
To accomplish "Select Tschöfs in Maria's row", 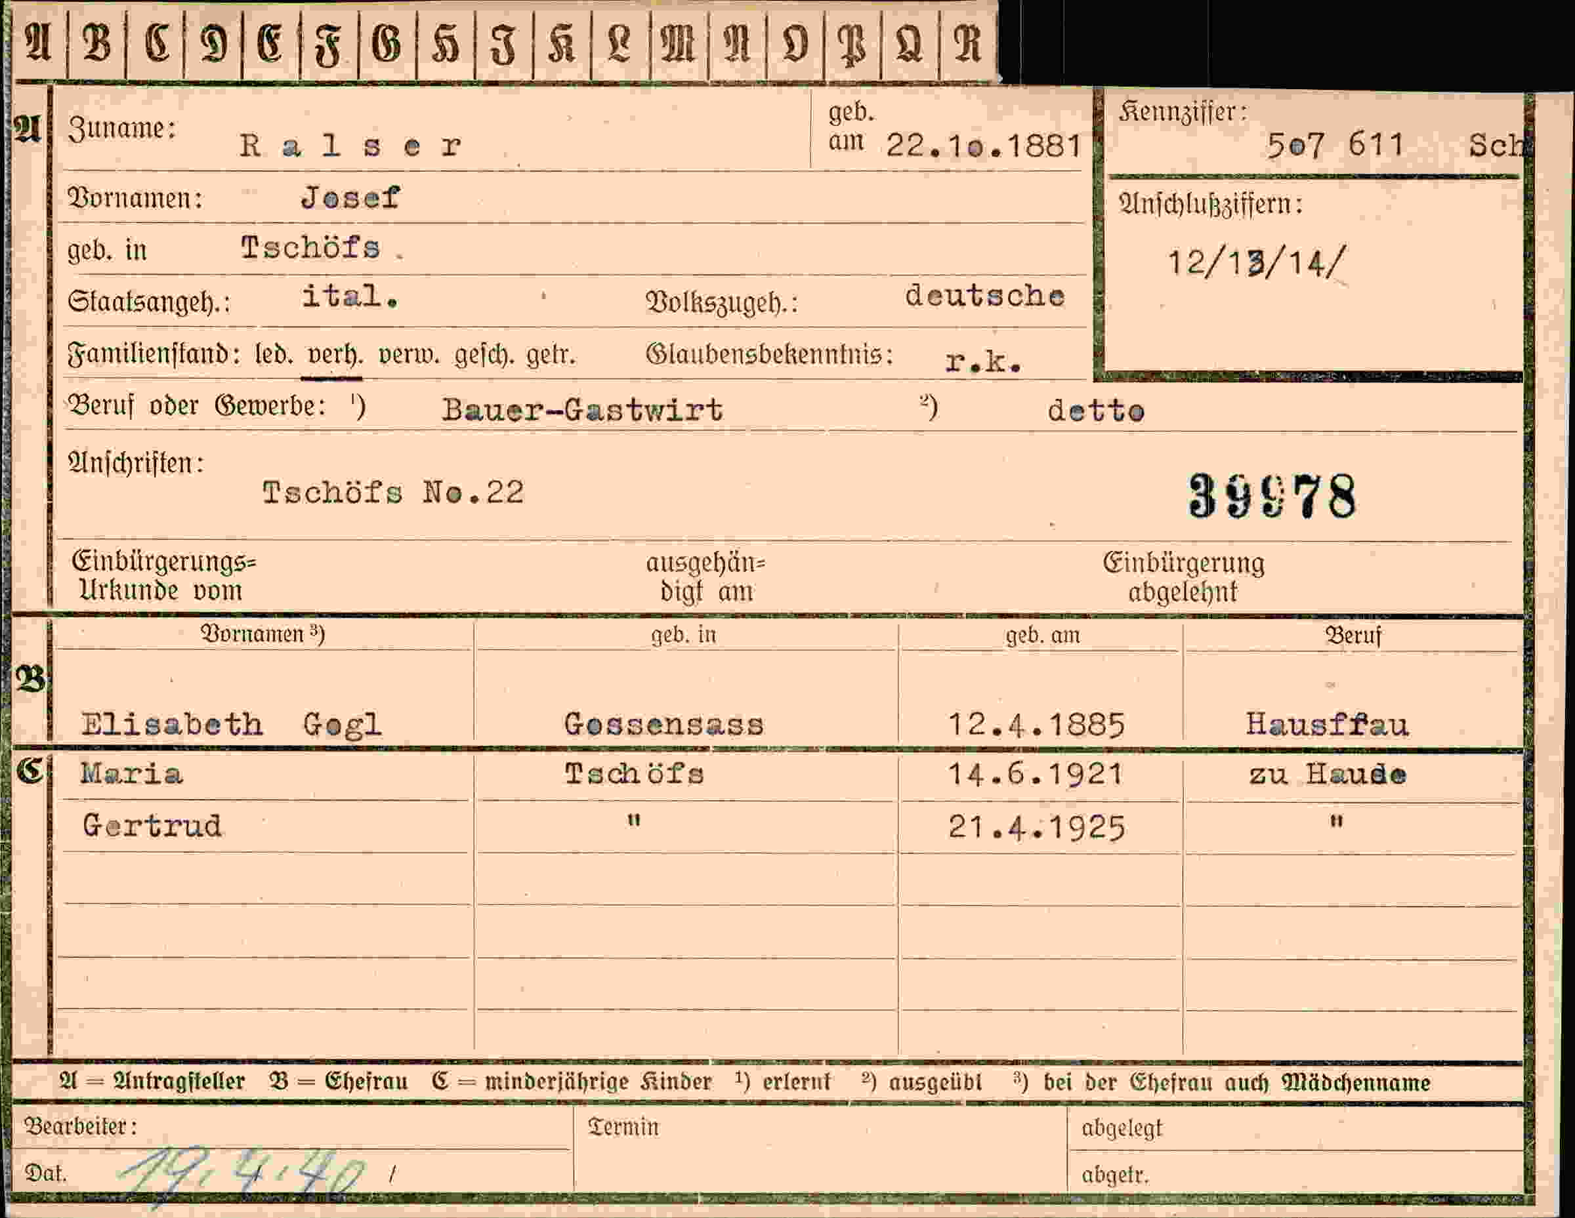I will click(634, 774).
